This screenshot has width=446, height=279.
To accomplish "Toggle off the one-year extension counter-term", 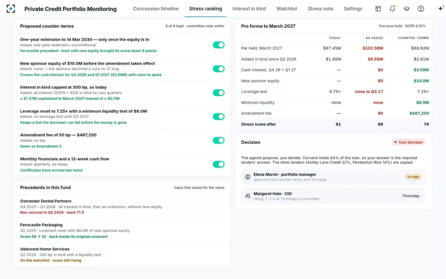I will [219, 45].
